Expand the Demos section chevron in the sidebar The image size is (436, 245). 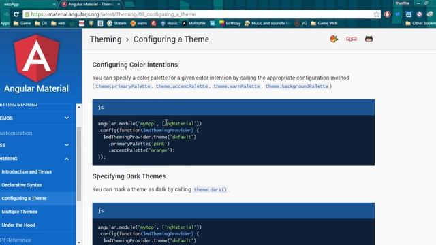click(x=67, y=118)
